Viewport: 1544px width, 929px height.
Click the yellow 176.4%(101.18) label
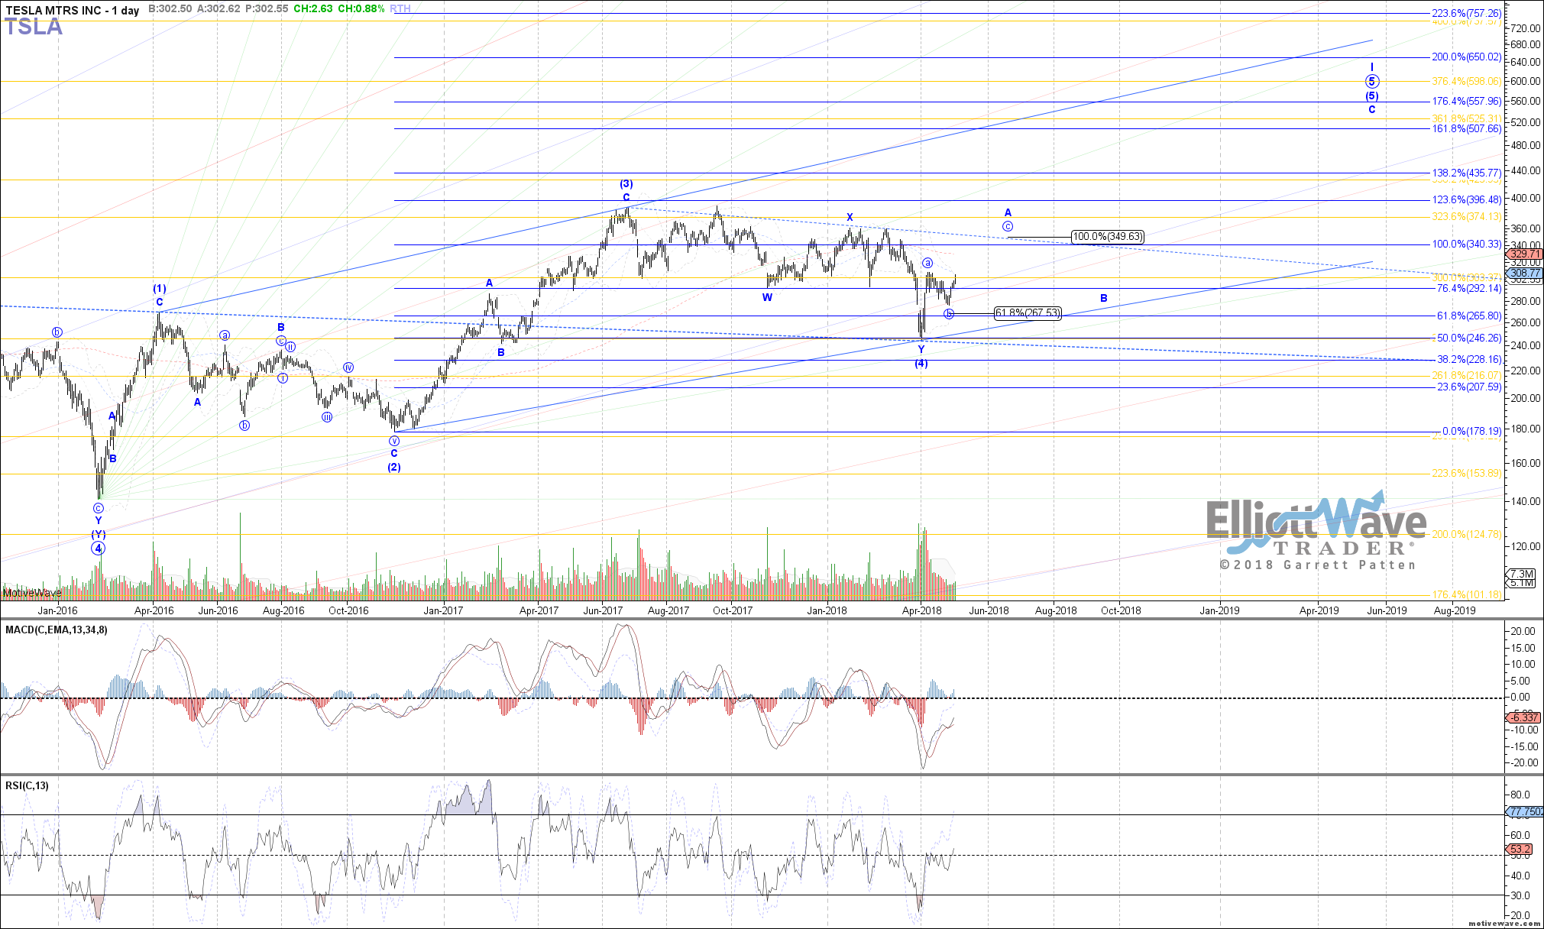[x=1467, y=594]
